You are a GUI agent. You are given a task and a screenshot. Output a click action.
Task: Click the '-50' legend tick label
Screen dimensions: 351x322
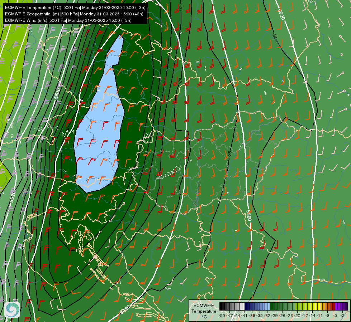[222, 316]
